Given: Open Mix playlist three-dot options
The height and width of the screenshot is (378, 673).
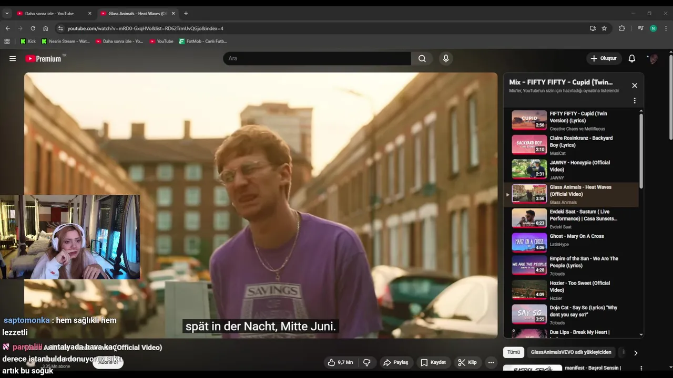Looking at the screenshot, I should click(x=635, y=100).
